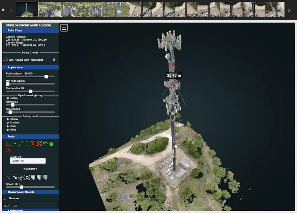This screenshot has width=297, height=213.
Task: Select the height profile tool
Action: (x=46, y=143)
